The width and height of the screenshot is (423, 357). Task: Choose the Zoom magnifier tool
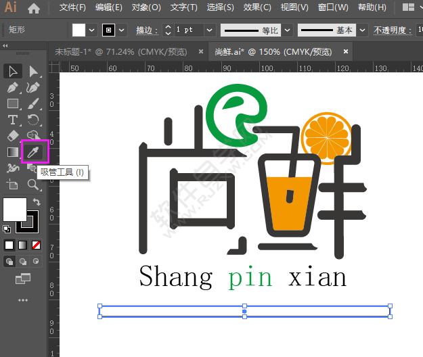click(33, 185)
